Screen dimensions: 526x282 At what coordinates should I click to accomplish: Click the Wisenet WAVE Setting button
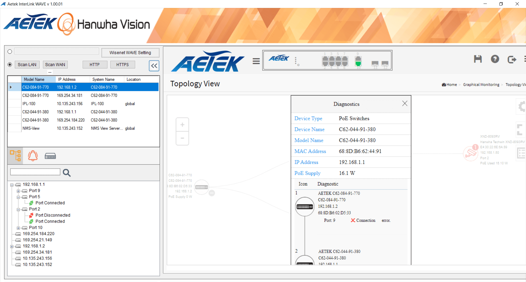click(130, 53)
